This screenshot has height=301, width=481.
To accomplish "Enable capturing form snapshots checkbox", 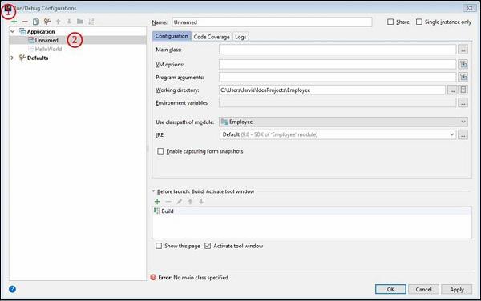I will coord(160,151).
